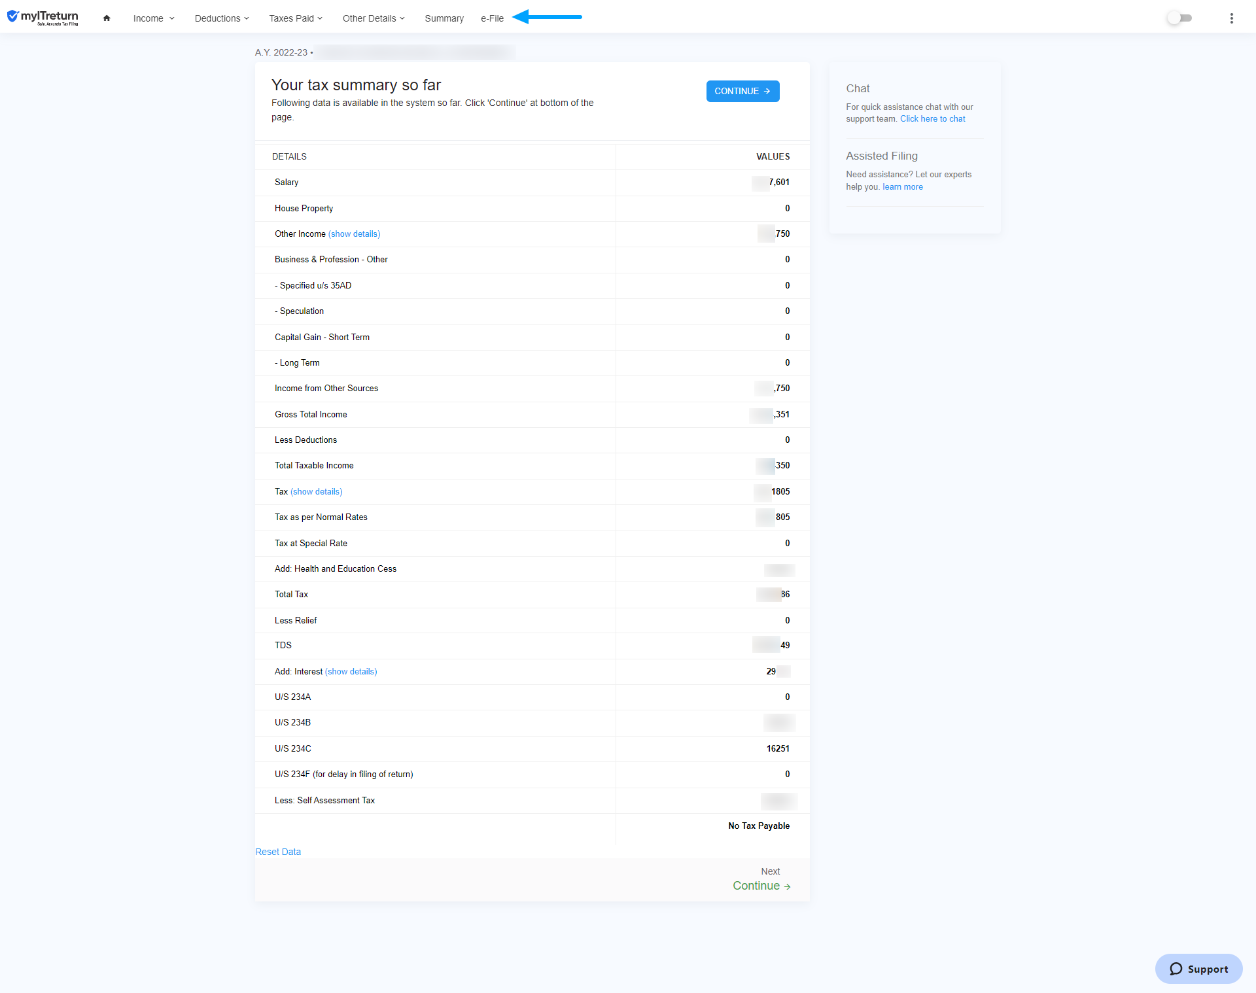This screenshot has height=993, width=1256.
Task: Click the learn more link
Action: [x=901, y=186]
